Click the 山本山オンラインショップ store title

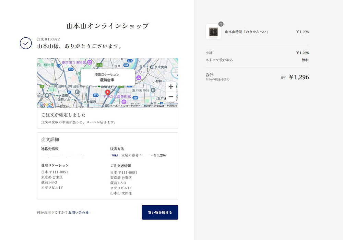(x=107, y=26)
